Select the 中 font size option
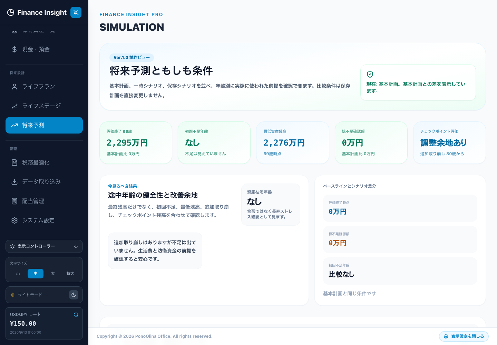Image resolution: width=497 pixels, height=345 pixels. (36, 274)
